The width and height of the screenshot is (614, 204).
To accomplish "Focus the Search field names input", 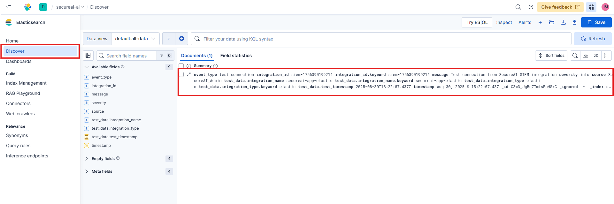I will coord(127,56).
